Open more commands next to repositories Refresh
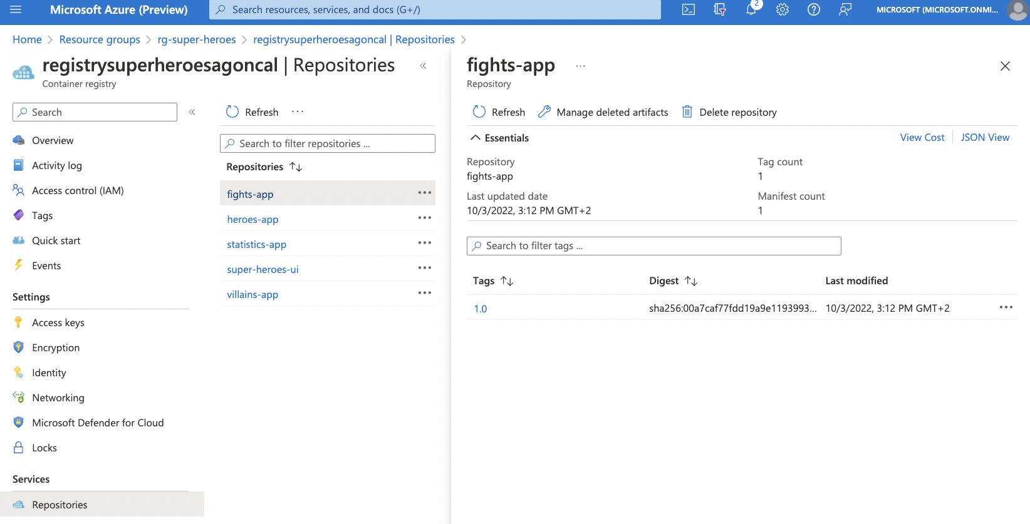The image size is (1030, 524). click(x=298, y=111)
